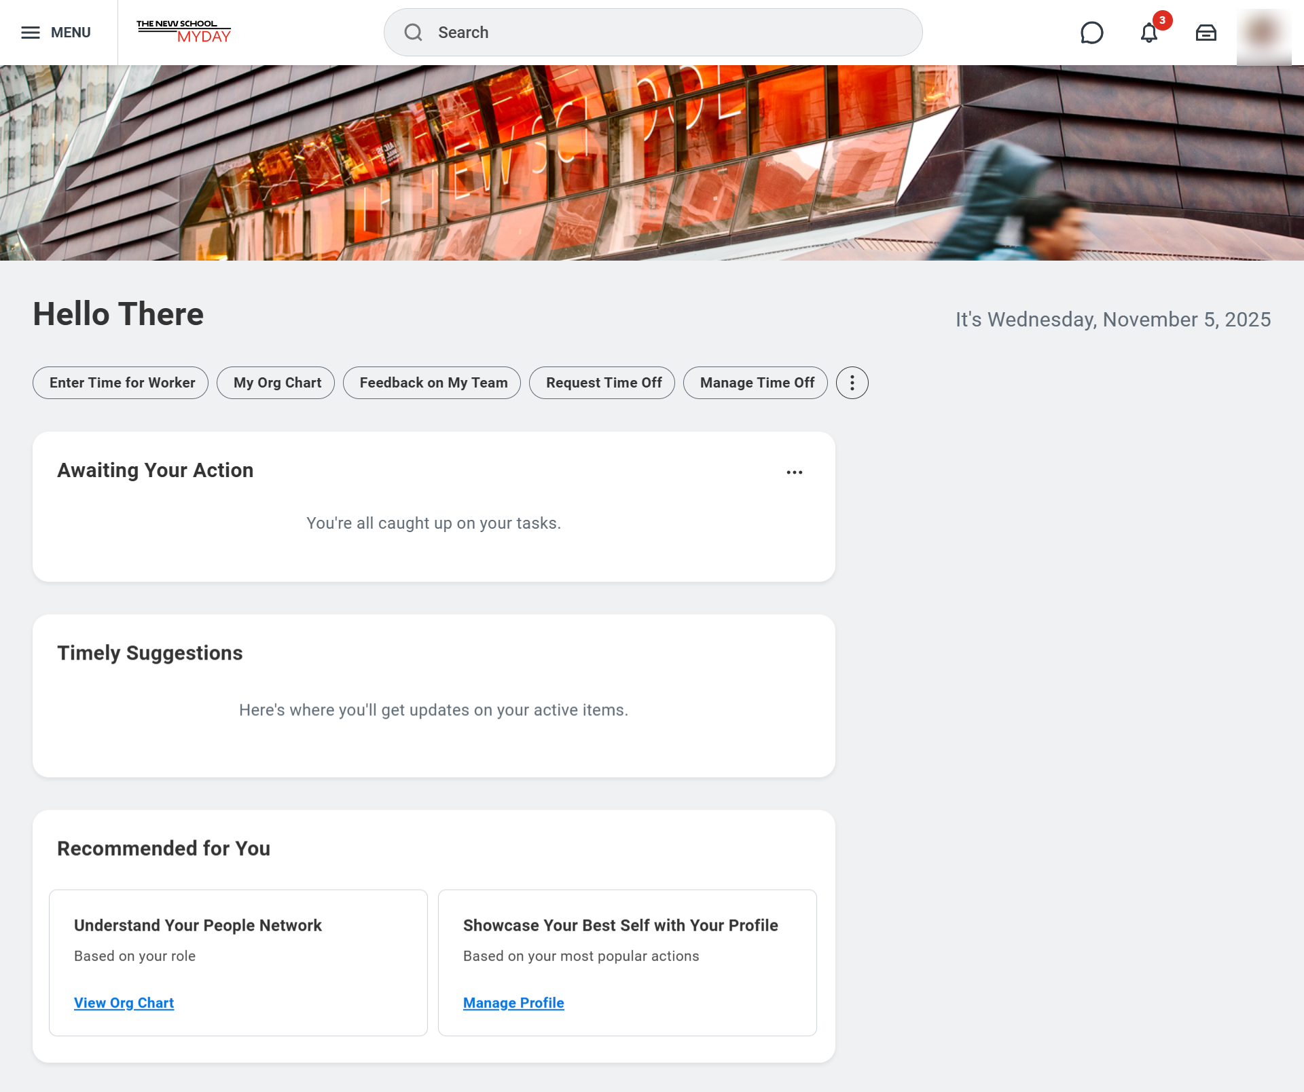The height and width of the screenshot is (1092, 1304).
Task: Open My Org Chart shortcut
Action: (x=276, y=383)
